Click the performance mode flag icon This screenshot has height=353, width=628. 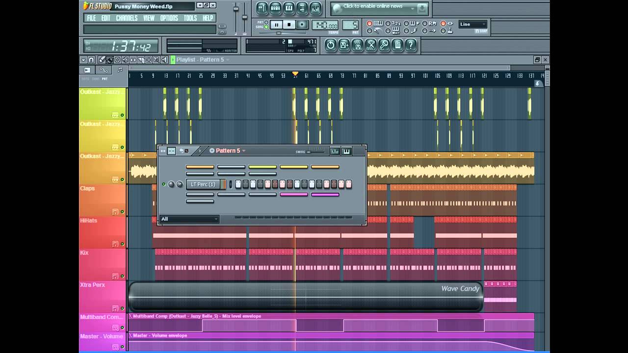pyautogui.click(x=87, y=70)
